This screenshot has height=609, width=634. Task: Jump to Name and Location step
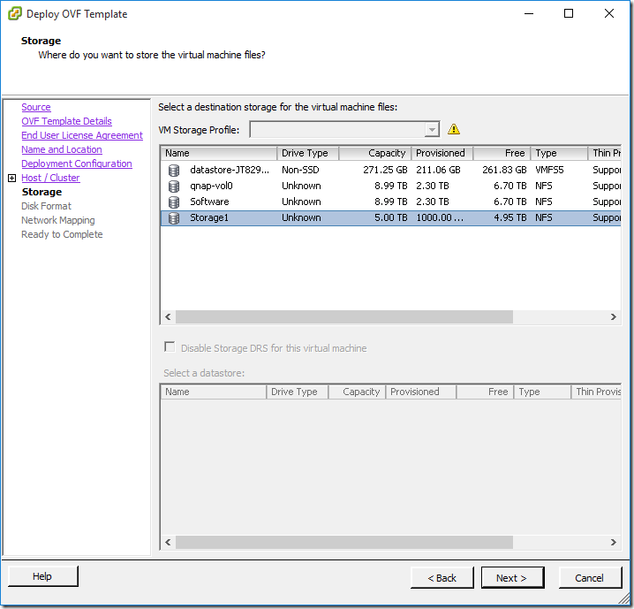click(61, 149)
